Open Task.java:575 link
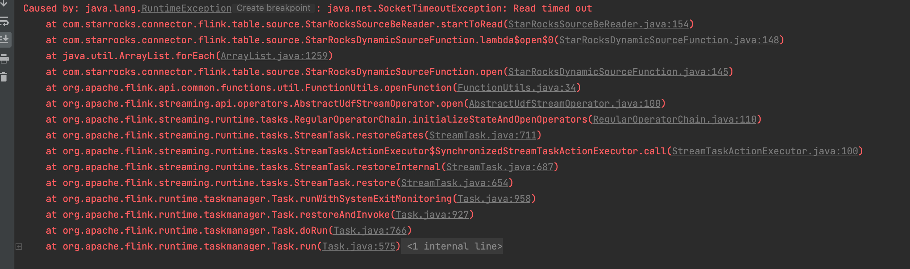Viewport: 910px width, 269px height. tap(359, 246)
